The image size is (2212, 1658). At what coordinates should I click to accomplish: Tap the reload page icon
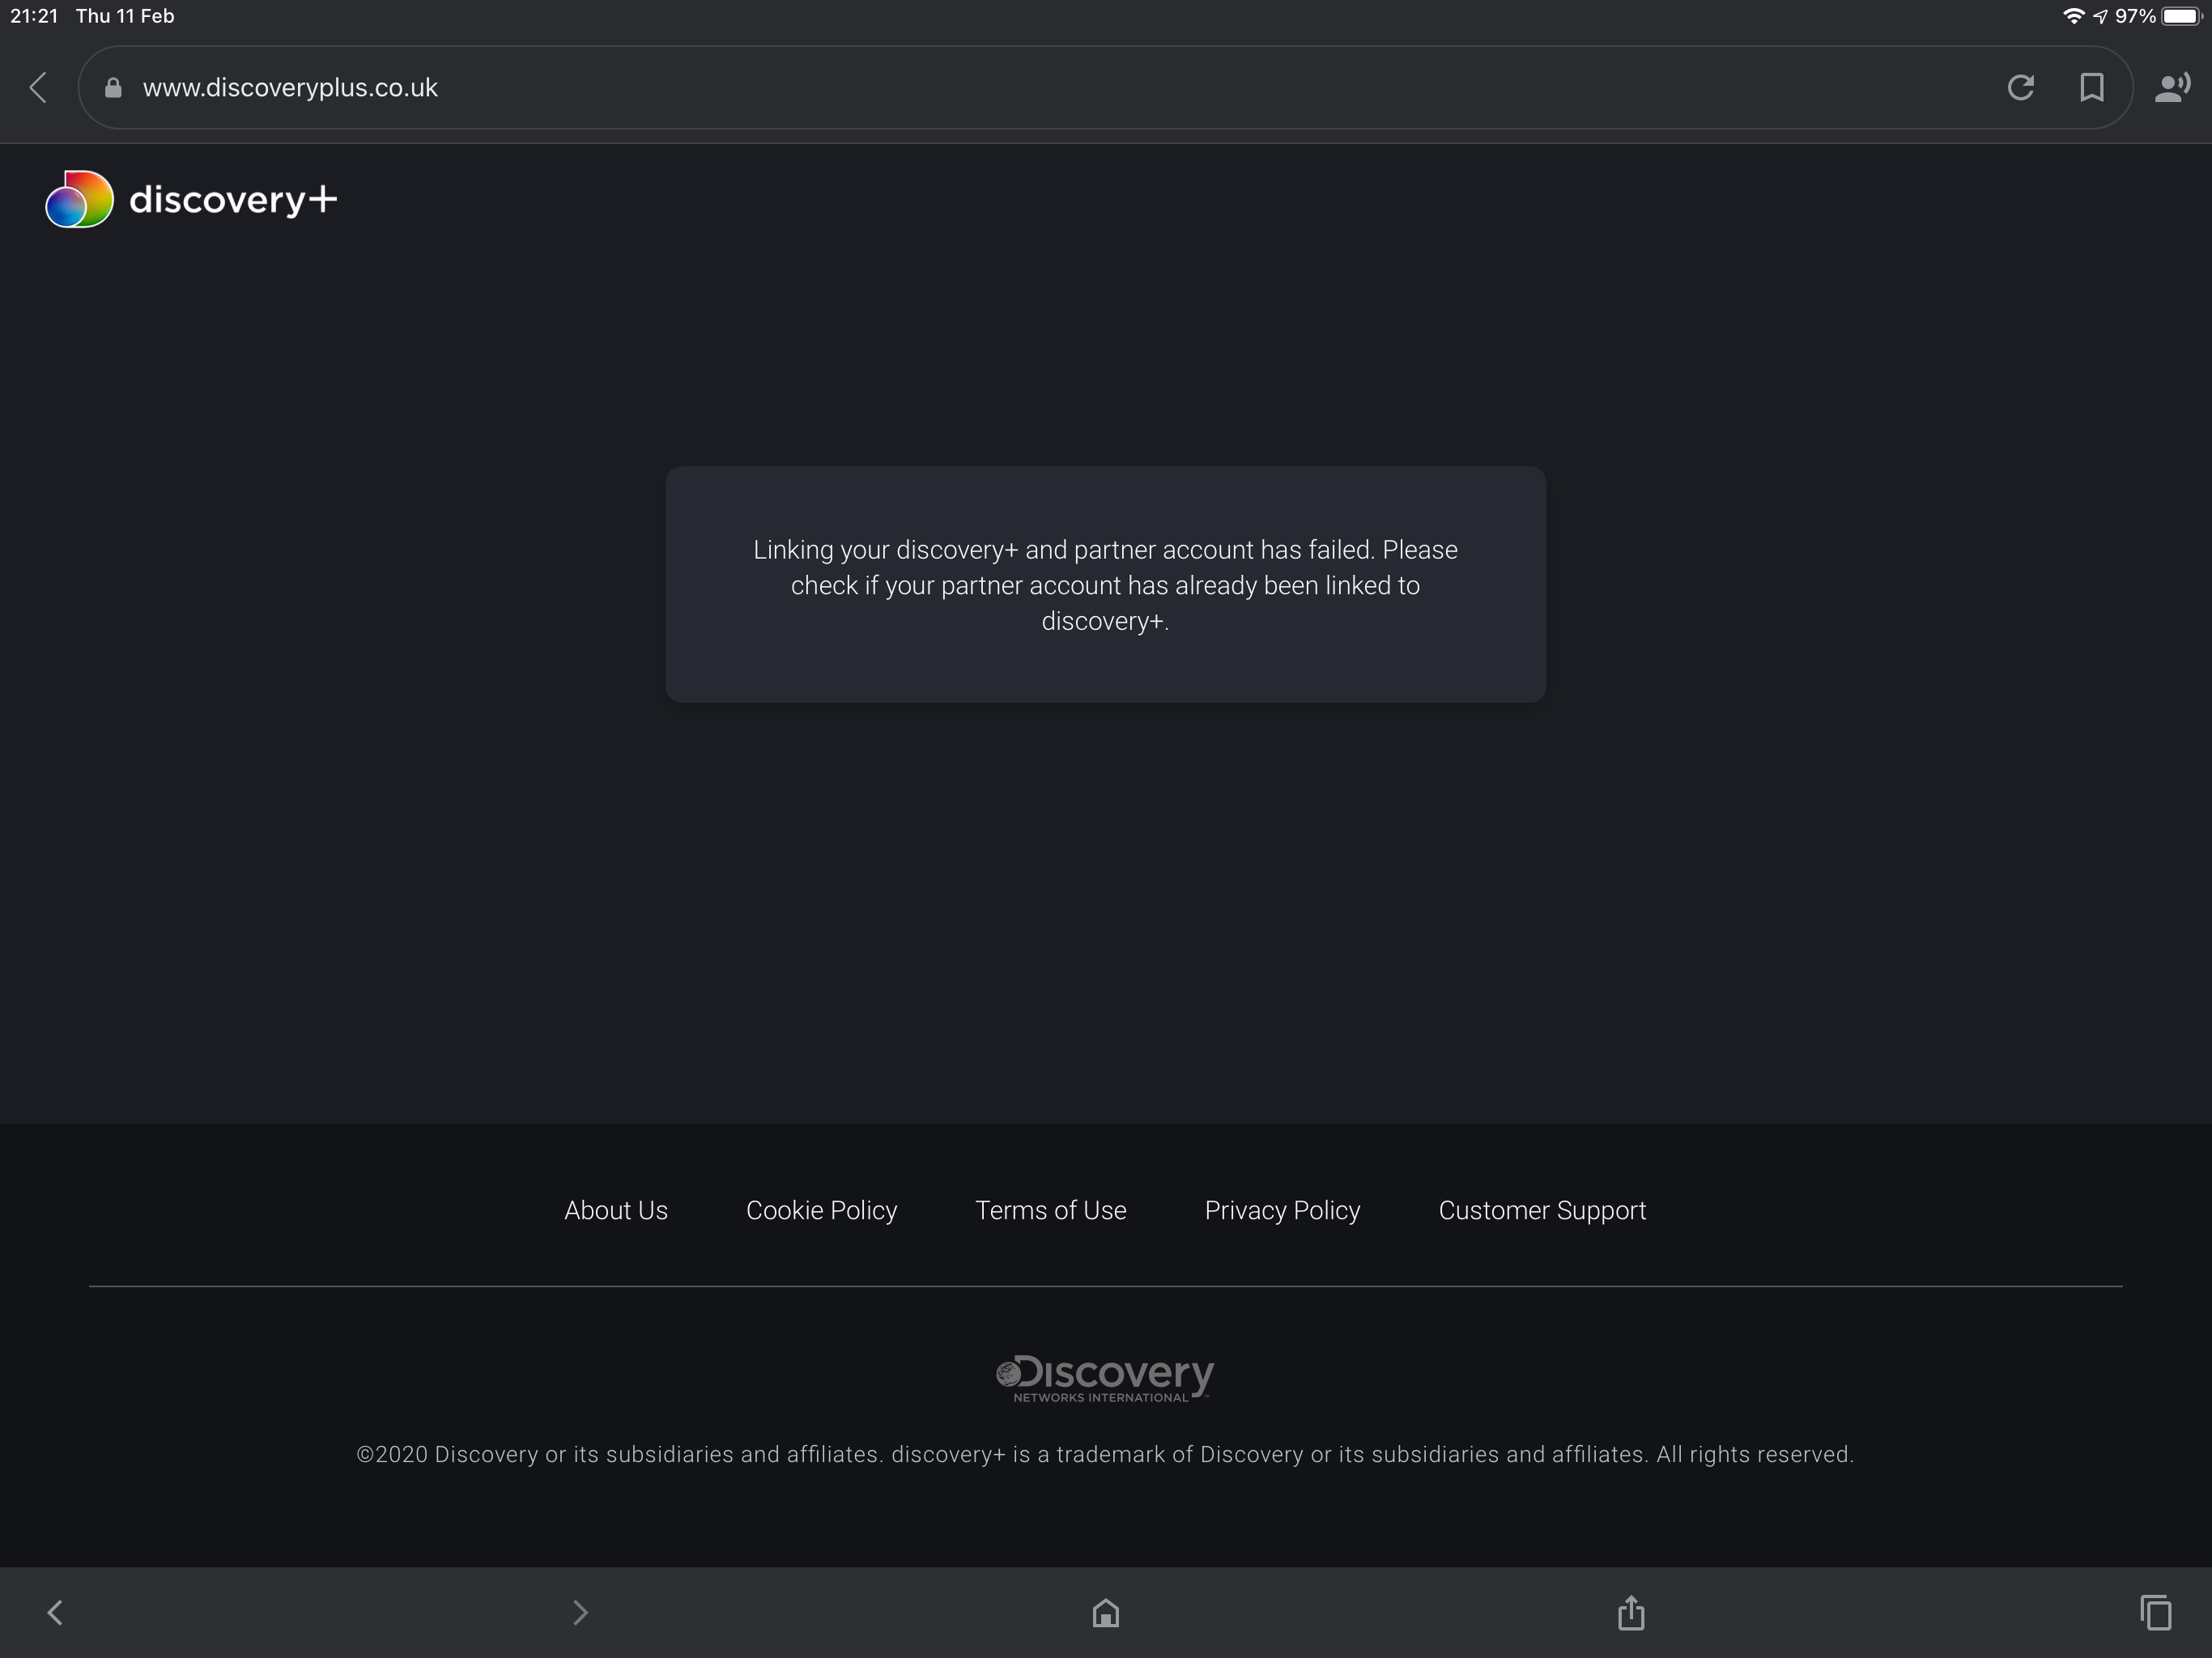point(2020,88)
